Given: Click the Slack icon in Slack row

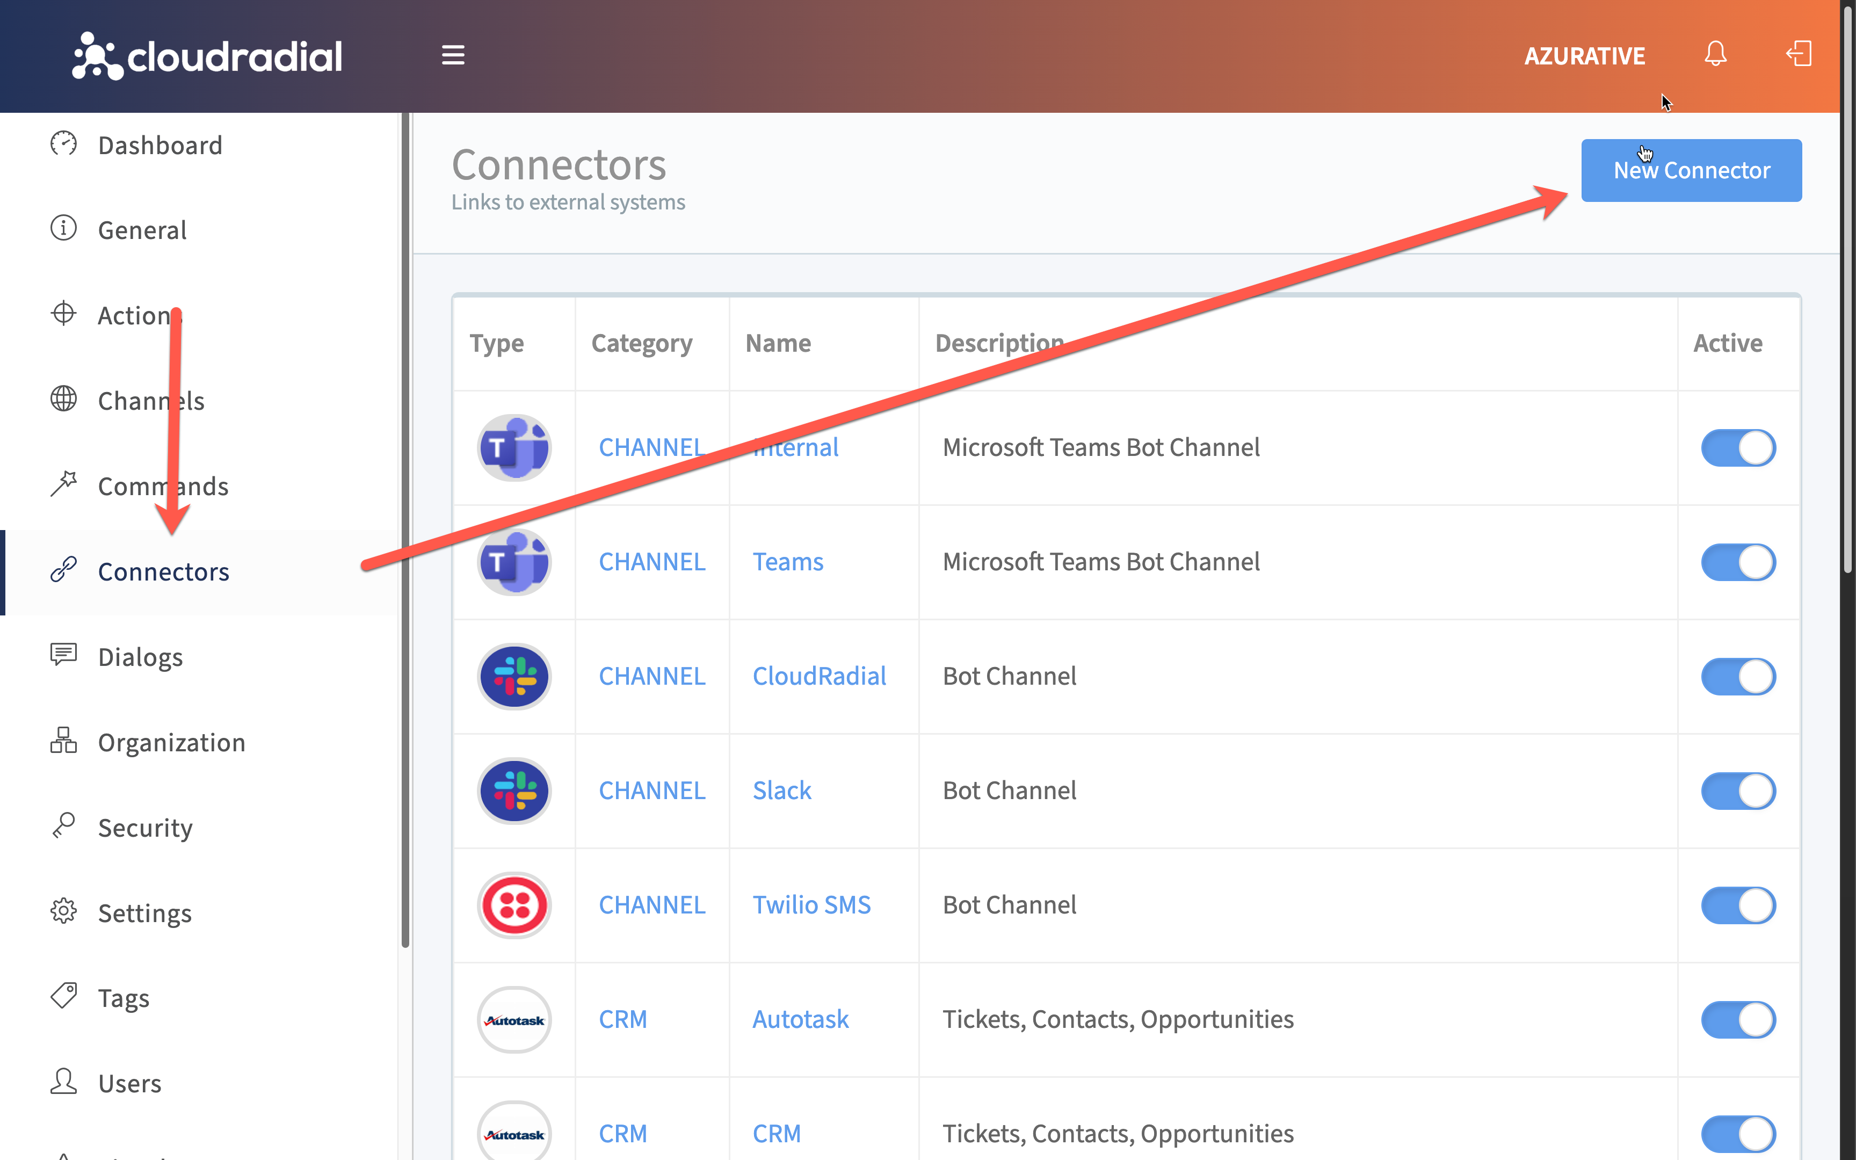Looking at the screenshot, I should (x=514, y=791).
